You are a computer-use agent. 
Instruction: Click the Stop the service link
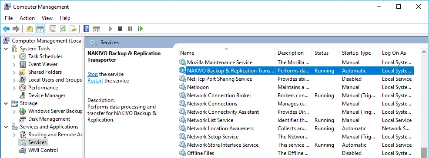click(x=93, y=74)
